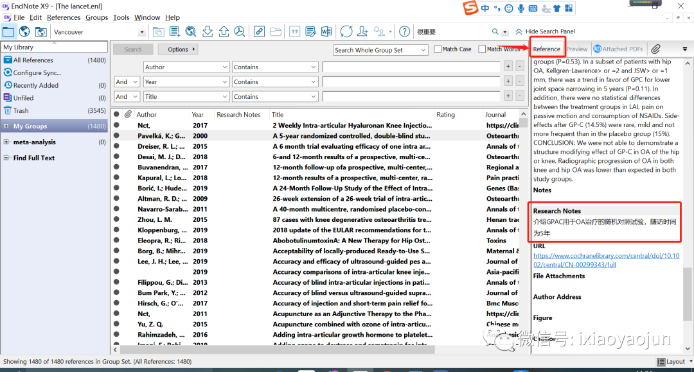Viewport: 694px width, 372px height.
Task: Click the Layout button in status bar
Action: (675, 361)
